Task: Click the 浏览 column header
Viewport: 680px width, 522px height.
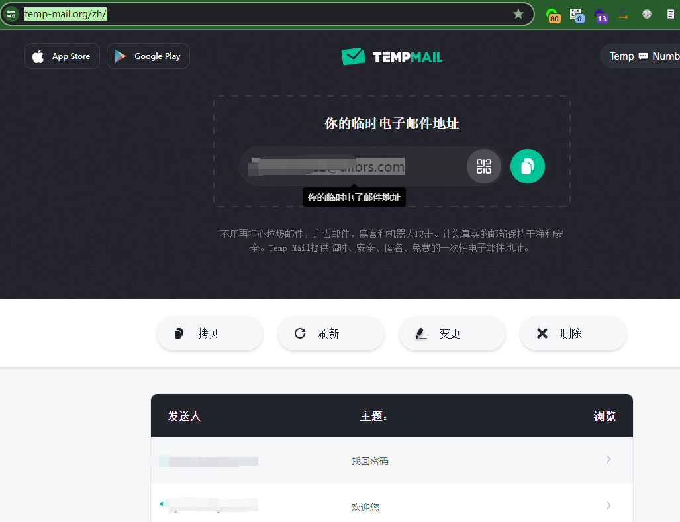Action: 605,416
